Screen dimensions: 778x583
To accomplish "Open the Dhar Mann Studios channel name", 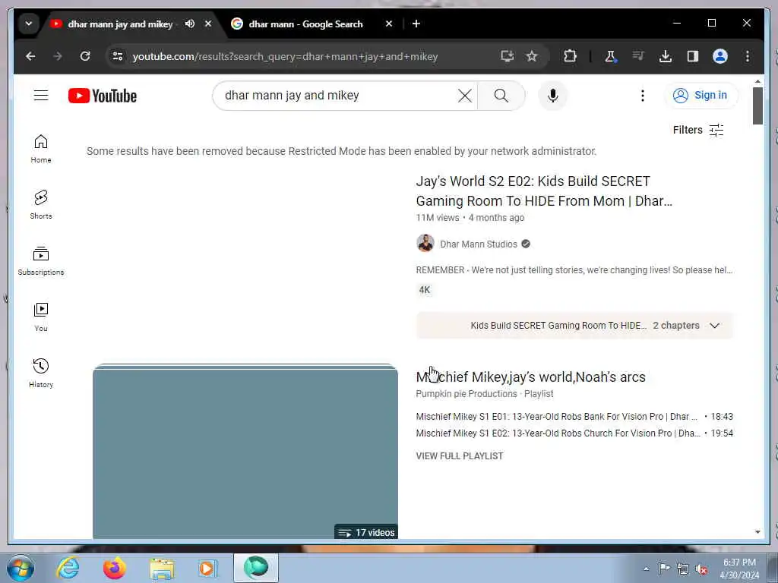I will pos(479,244).
